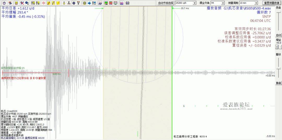Click the eye view icon
Viewport: 282px width, 140px height.
click(10, 3)
